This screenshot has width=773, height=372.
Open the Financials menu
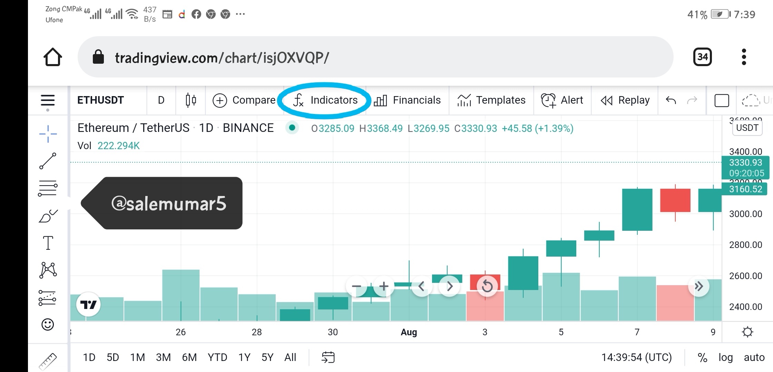click(407, 100)
